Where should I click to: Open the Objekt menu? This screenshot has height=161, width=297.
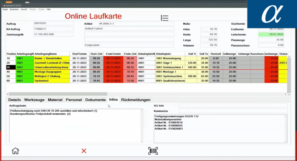point(5,9)
